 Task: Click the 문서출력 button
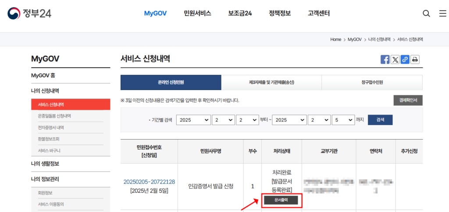click(281, 200)
